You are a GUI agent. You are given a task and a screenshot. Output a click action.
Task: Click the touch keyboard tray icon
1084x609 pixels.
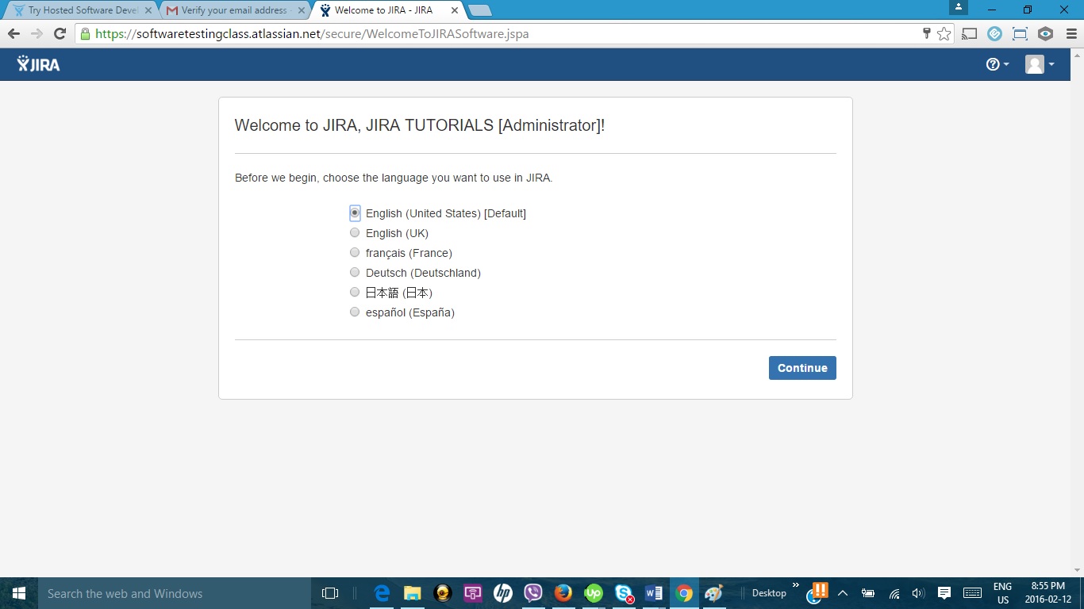point(972,593)
